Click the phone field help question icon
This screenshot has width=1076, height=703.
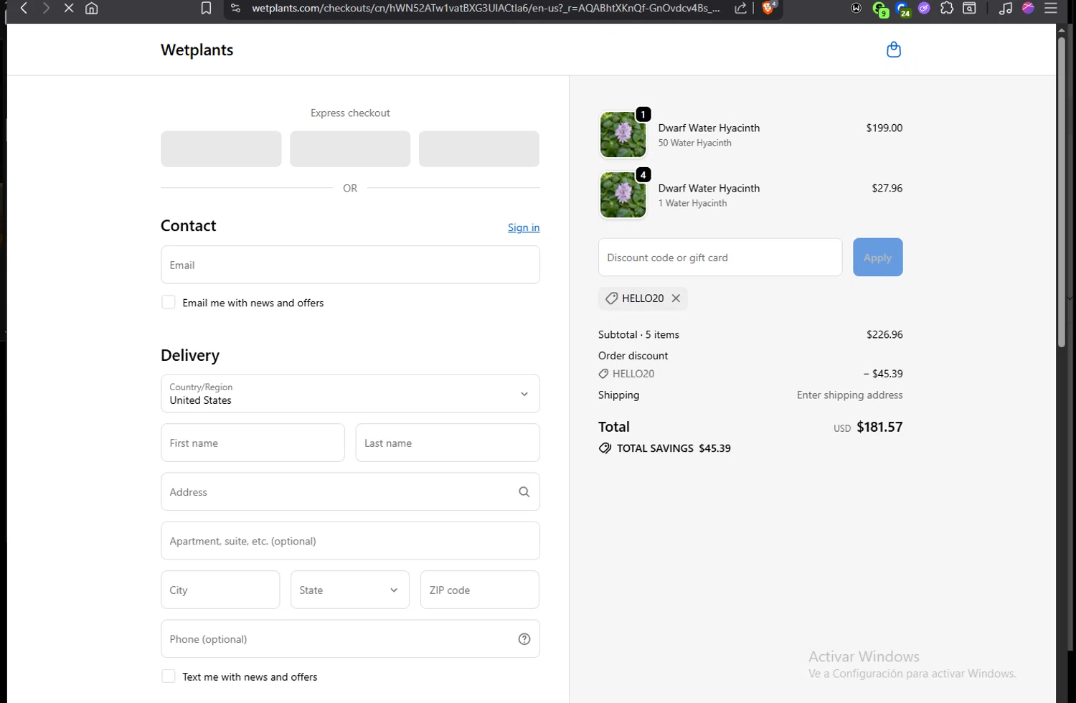[x=524, y=639]
